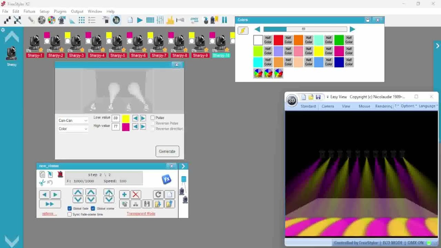Increase the High value with right arrow

click(x=143, y=126)
